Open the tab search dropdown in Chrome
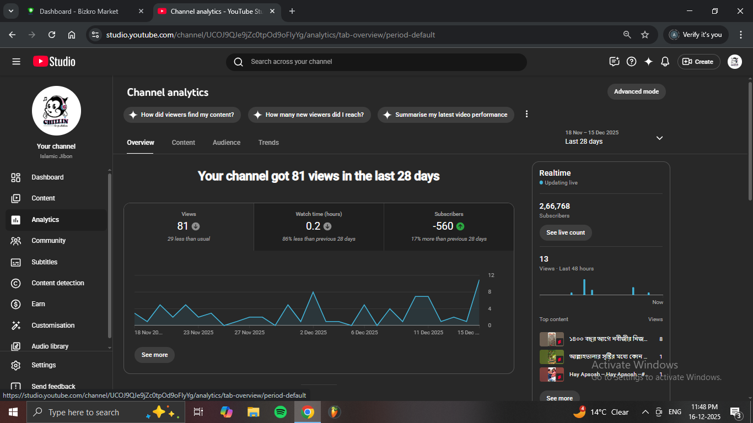 pos(10,11)
